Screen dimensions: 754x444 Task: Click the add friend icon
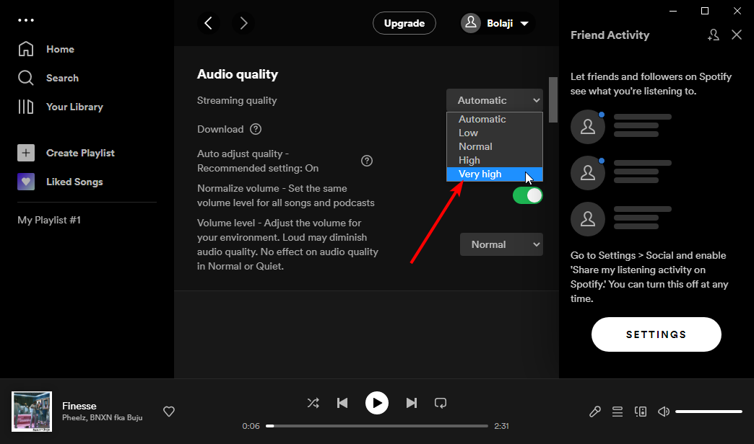pyautogui.click(x=713, y=35)
